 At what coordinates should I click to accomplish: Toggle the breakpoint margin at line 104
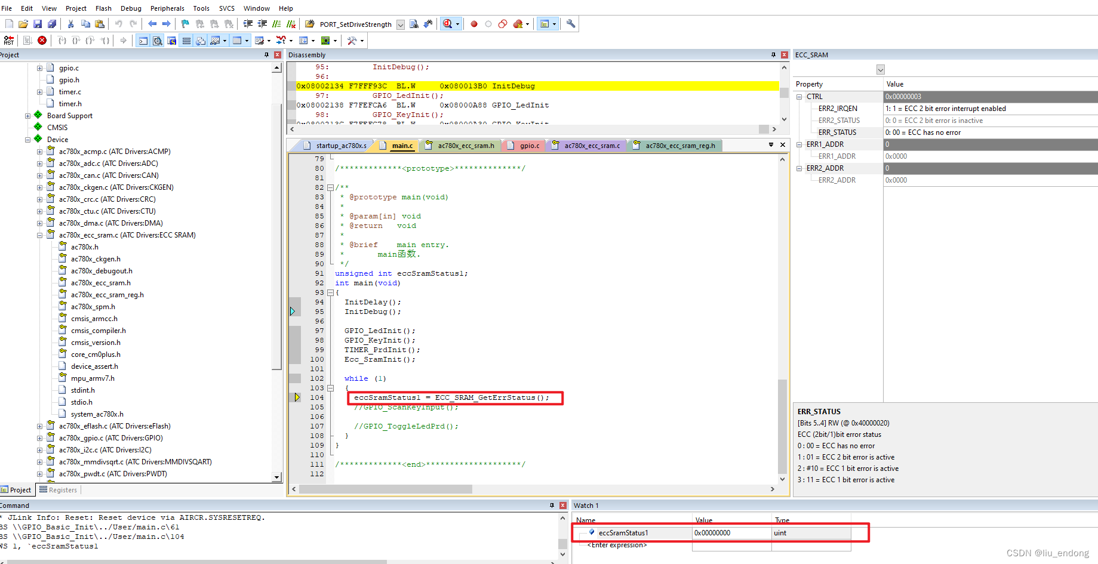point(296,397)
